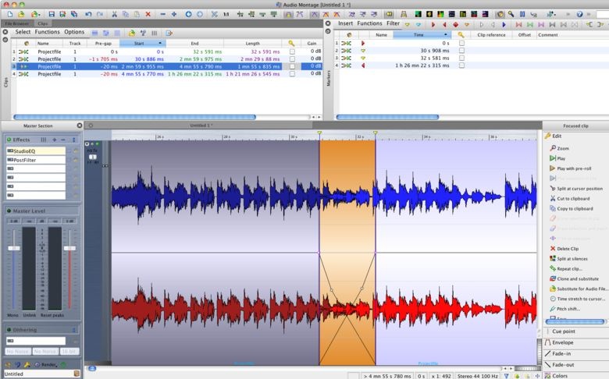Open the Functions menu in Clips panel
Image resolution: width=609 pixels, height=379 pixels.
[47, 32]
